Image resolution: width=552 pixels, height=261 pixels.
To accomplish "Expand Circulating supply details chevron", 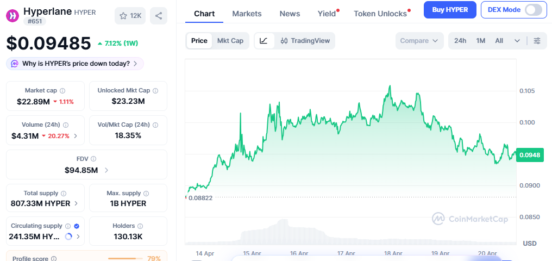I will click(x=78, y=237).
